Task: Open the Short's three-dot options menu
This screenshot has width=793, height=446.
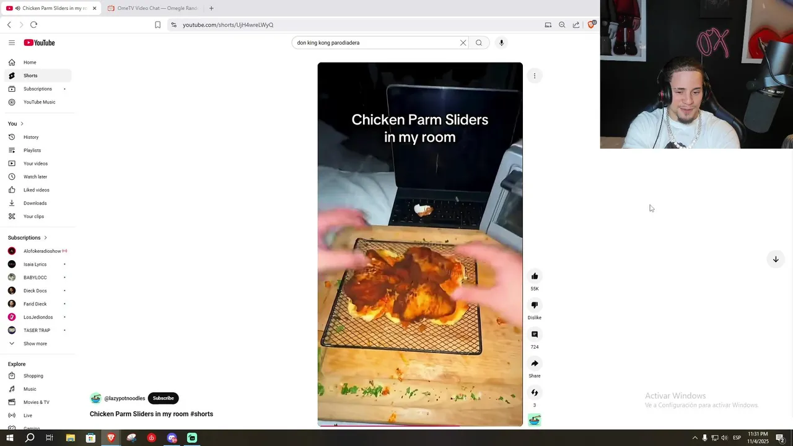Action: pos(535,76)
